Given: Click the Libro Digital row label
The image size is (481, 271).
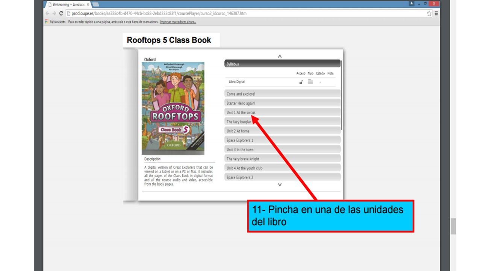Looking at the screenshot, I should 237,82.
